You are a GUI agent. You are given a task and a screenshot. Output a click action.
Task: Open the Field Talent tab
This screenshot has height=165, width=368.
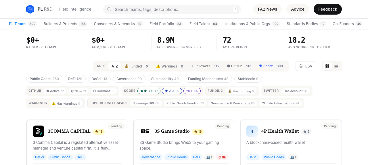(204, 24)
